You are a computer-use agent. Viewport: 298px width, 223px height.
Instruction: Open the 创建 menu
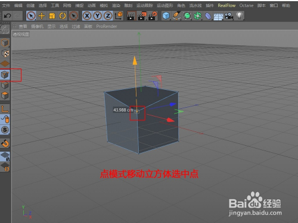tap(30, 5)
